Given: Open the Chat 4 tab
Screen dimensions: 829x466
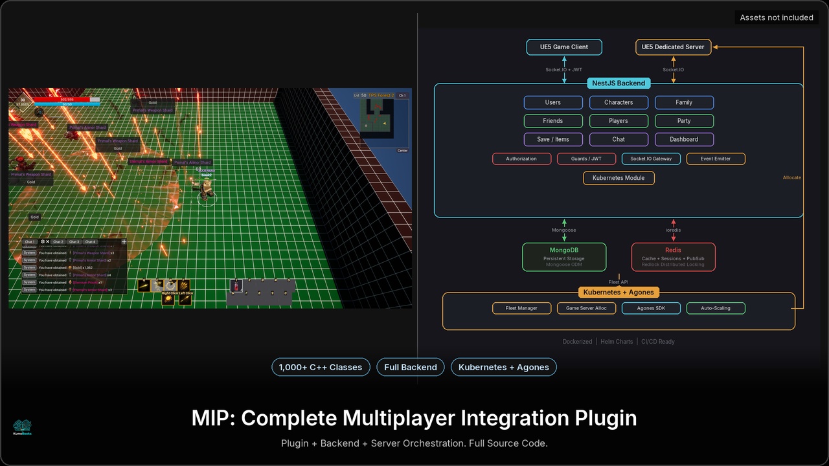Looking at the screenshot, I should click(x=90, y=241).
